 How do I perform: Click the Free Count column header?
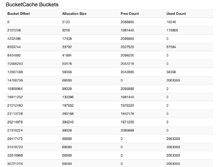coord(130,14)
